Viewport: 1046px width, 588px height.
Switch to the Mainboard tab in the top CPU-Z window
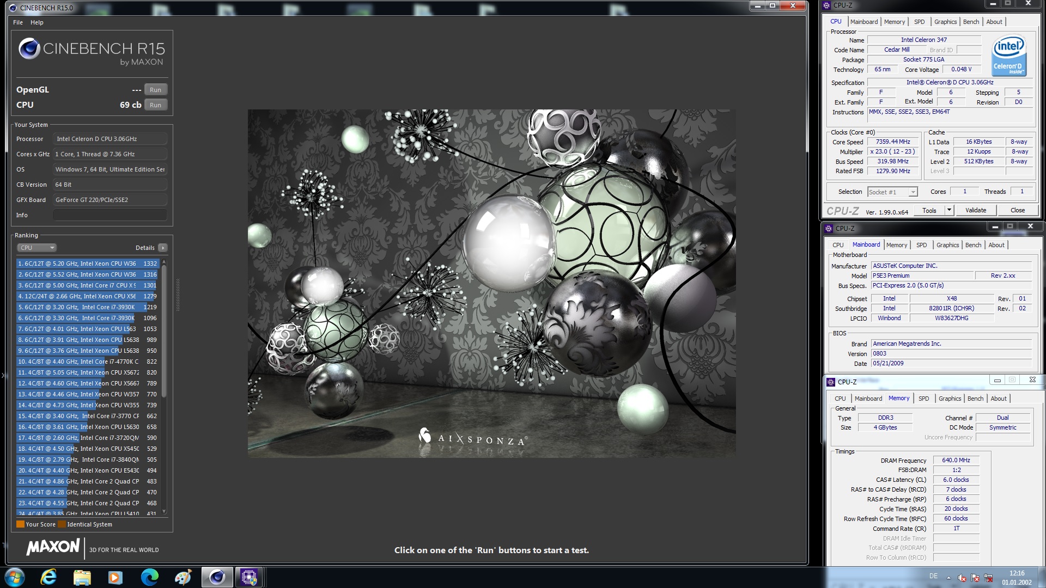(864, 22)
